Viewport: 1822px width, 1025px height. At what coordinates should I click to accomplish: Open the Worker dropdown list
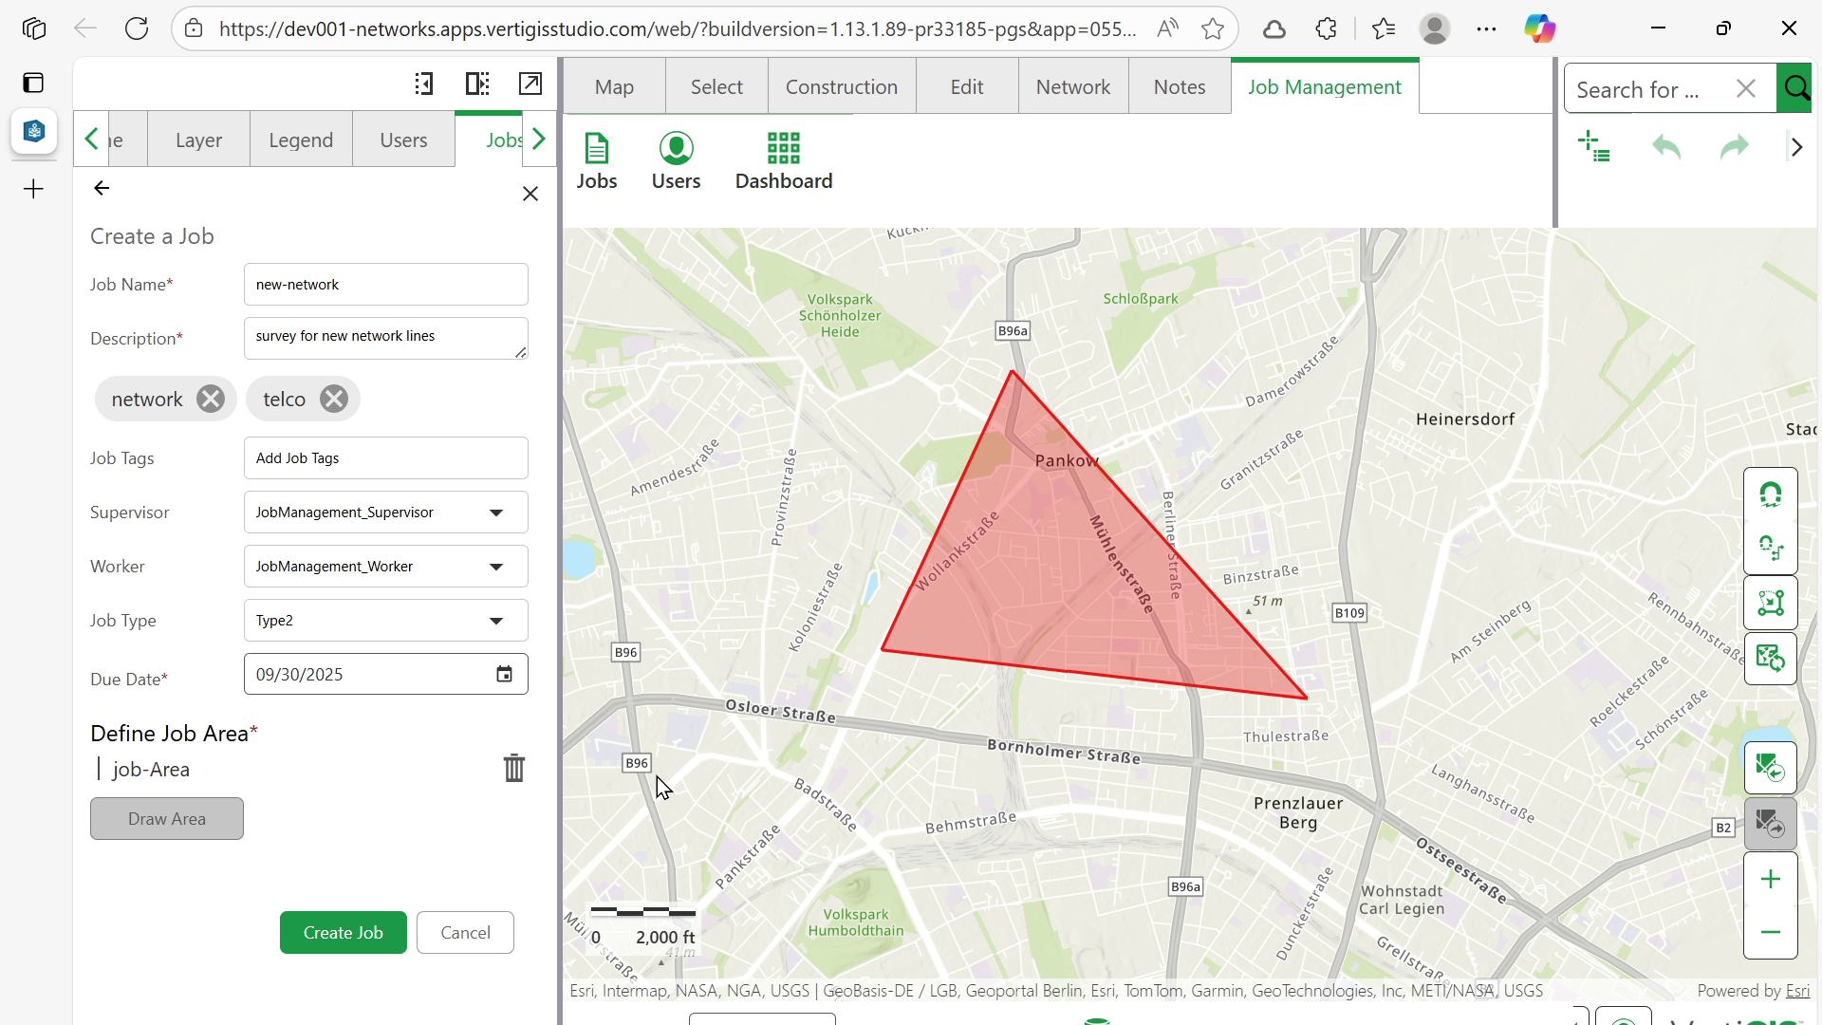coord(496,567)
